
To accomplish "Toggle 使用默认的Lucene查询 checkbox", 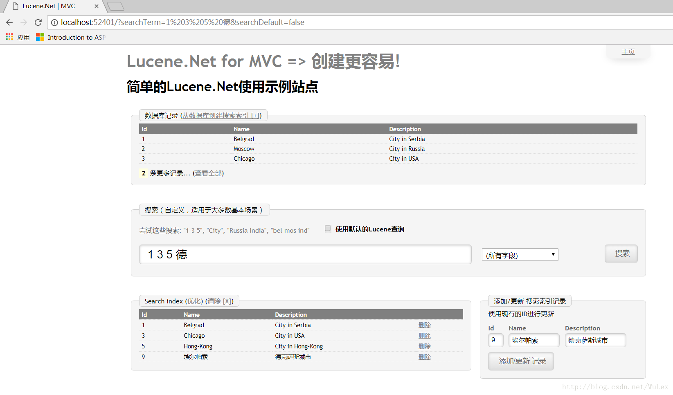I will point(328,229).
